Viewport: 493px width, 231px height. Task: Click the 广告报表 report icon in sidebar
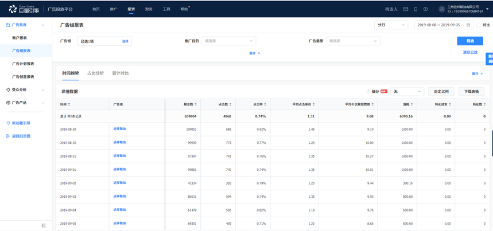(8, 25)
